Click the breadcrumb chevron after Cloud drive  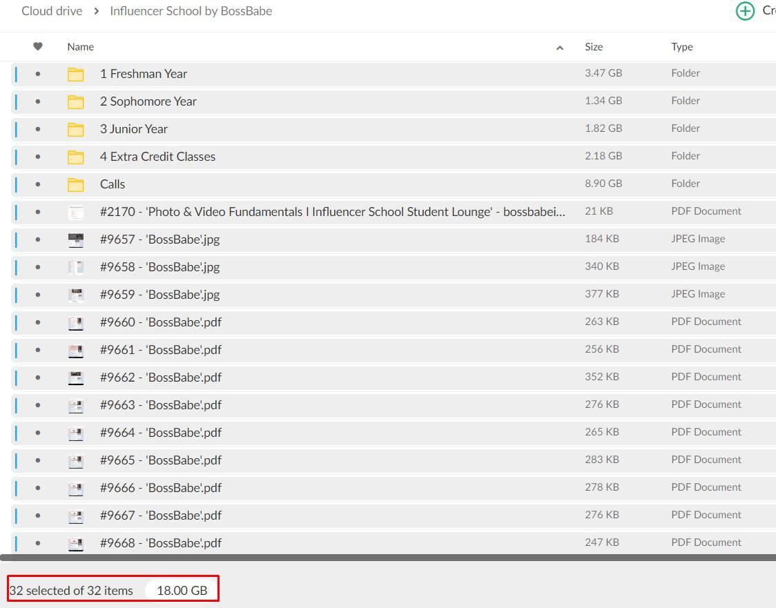pyautogui.click(x=96, y=11)
